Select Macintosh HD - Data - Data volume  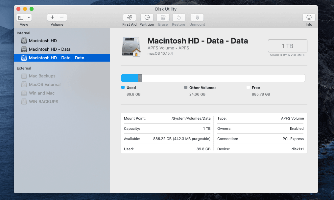tap(62, 58)
